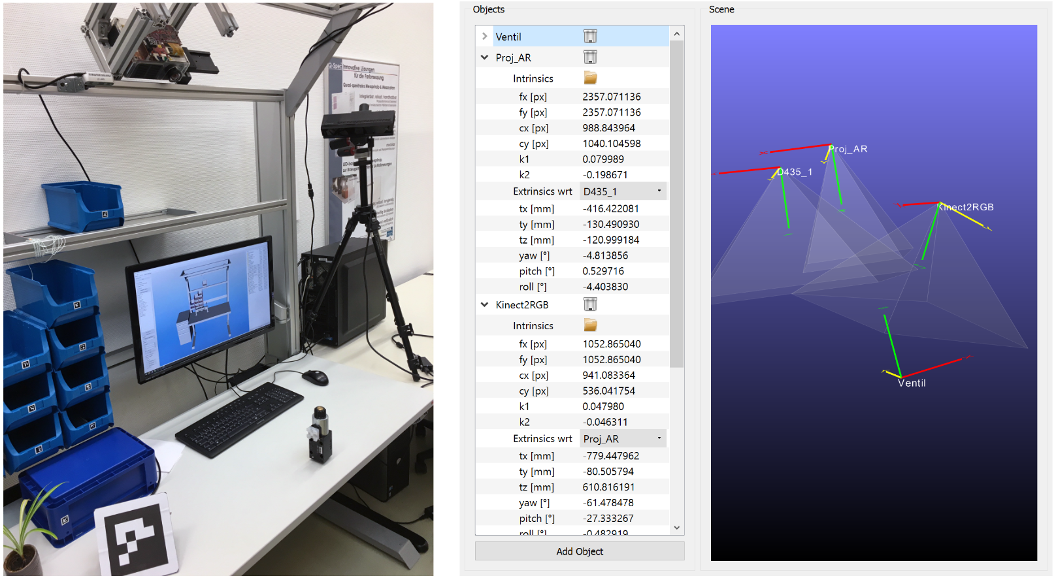This screenshot has height=580, width=1056.
Task: Click the objects list scroll down arrow
Action: pyautogui.click(x=677, y=528)
